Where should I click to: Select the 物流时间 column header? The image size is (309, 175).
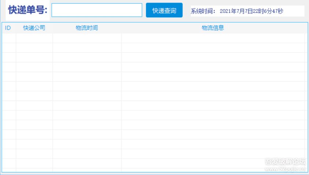coord(87,28)
